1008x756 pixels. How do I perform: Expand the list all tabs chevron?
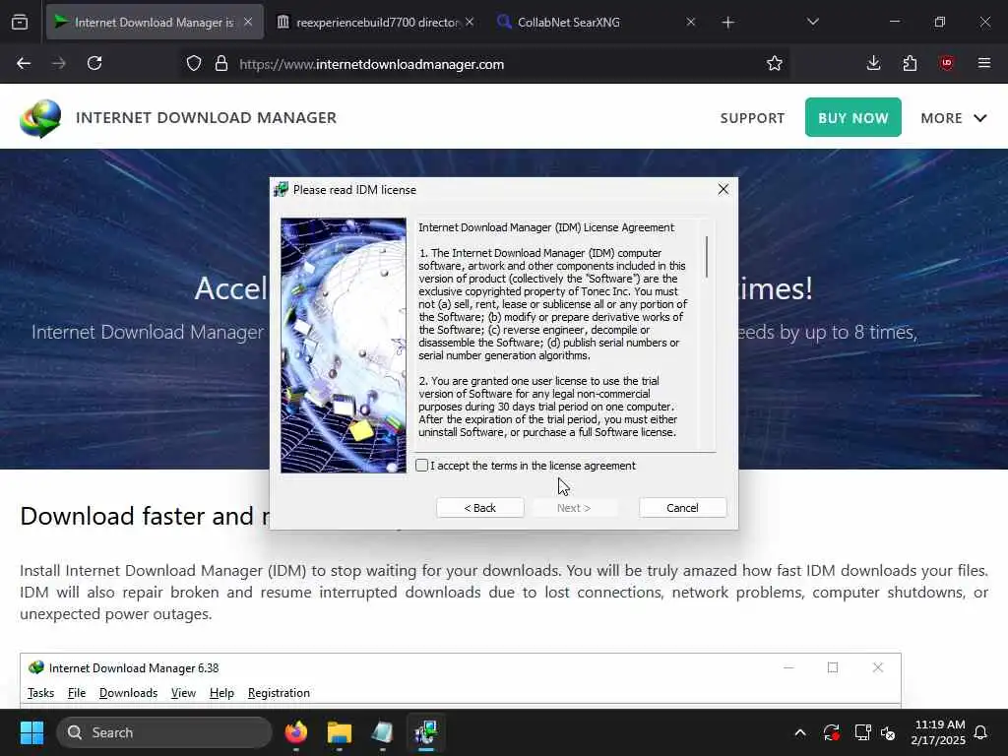pyautogui.click(x=812, y=22)
